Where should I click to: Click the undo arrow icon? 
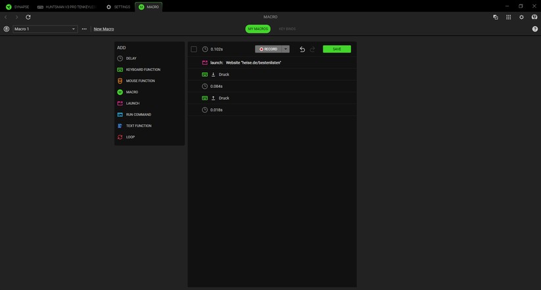302,49
